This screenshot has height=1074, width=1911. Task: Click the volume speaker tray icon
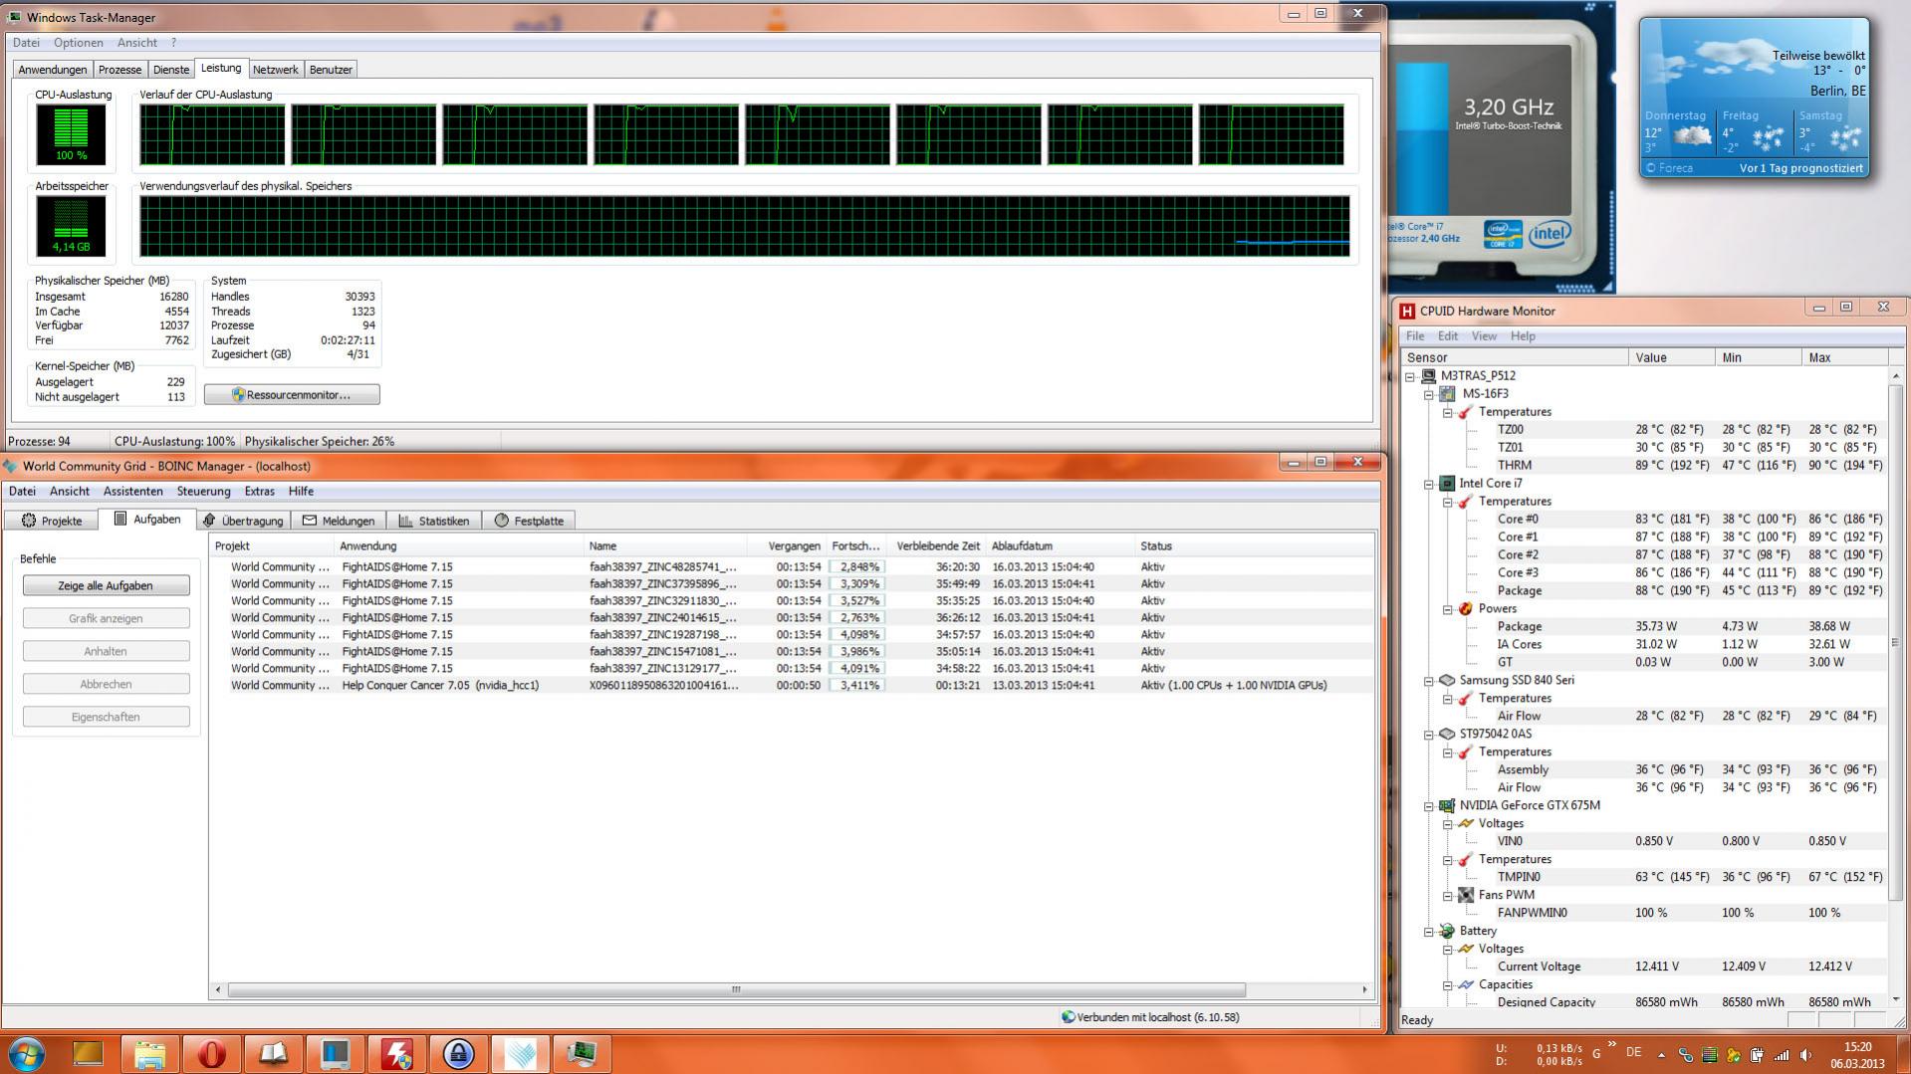1805,1055
